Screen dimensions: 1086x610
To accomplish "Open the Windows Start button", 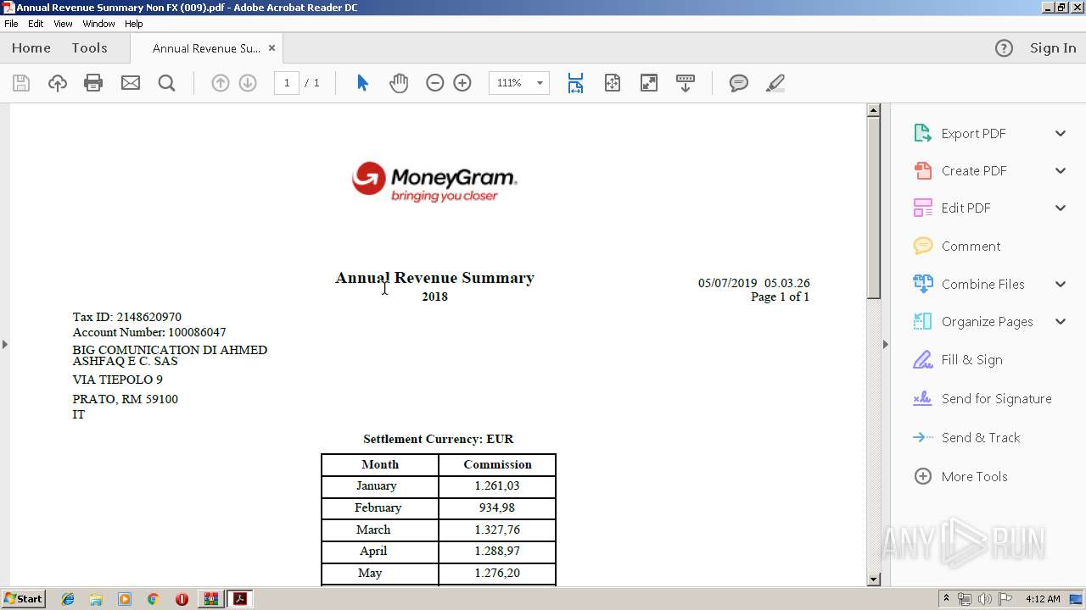I will [23, 599].
